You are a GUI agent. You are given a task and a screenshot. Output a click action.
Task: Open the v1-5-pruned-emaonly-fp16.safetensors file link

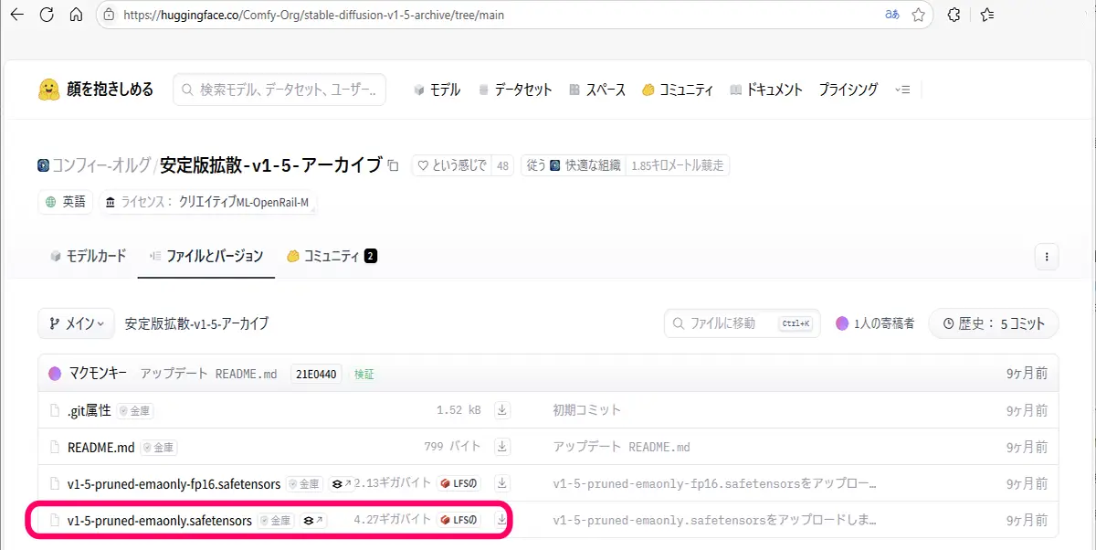click(x=174, y=484)
